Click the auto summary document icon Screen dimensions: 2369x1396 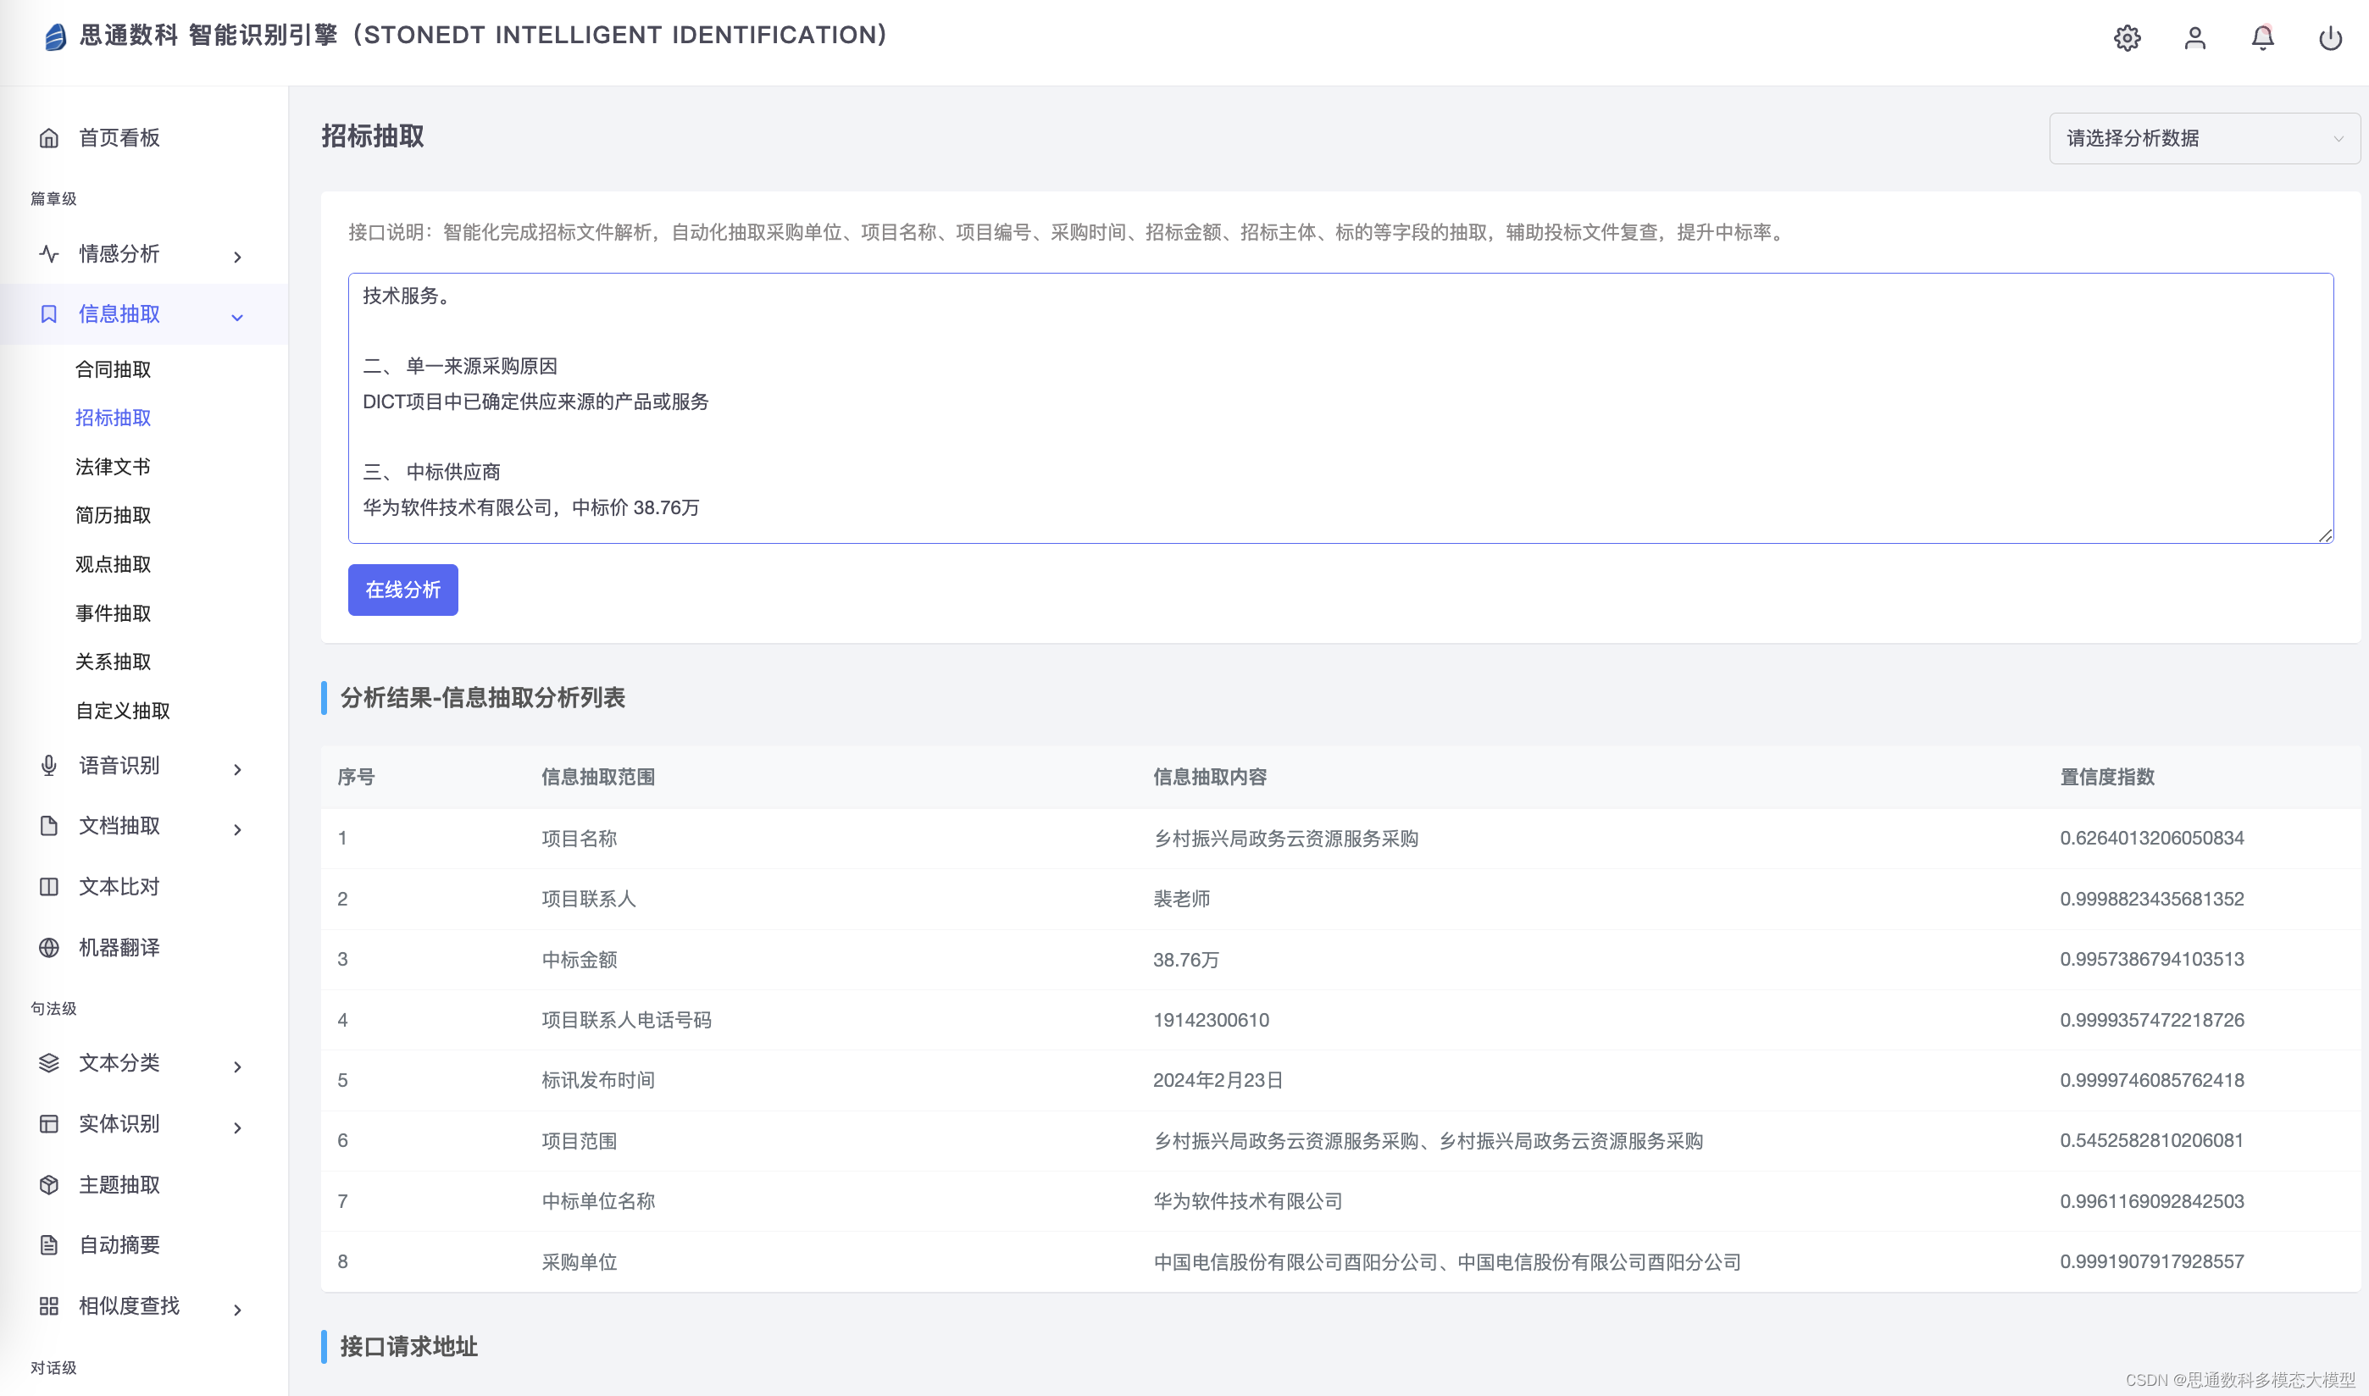tap(49, 1244)
